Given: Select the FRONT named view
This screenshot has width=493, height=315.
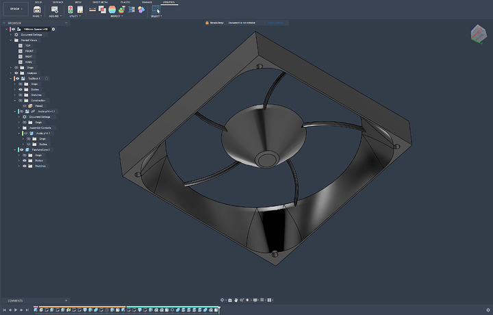Looking at the screenshot, I should click(29, 51).
